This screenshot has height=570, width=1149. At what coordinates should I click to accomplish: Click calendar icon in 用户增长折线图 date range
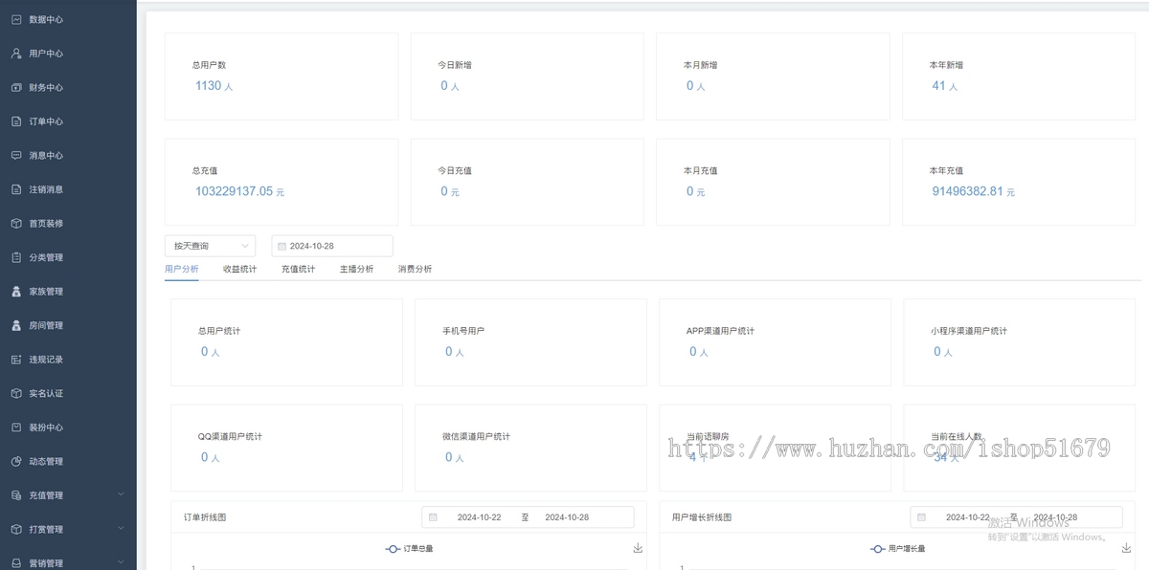pyautogui.click(x=921, y=517)
